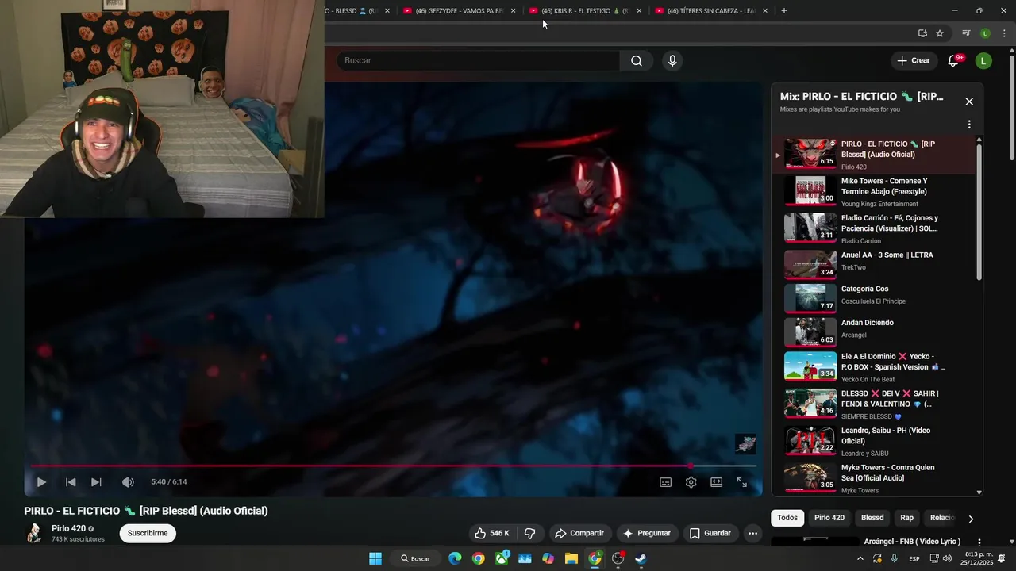Open Xbox app from the taskbar
Screen dimensions: 1016x571
coord(502,558)
